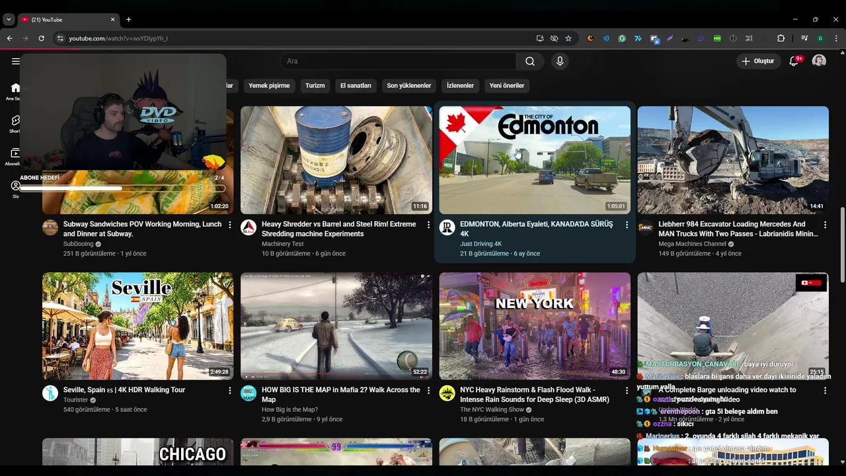Open the How Big is the Map avatar

(x=249, y=393)
